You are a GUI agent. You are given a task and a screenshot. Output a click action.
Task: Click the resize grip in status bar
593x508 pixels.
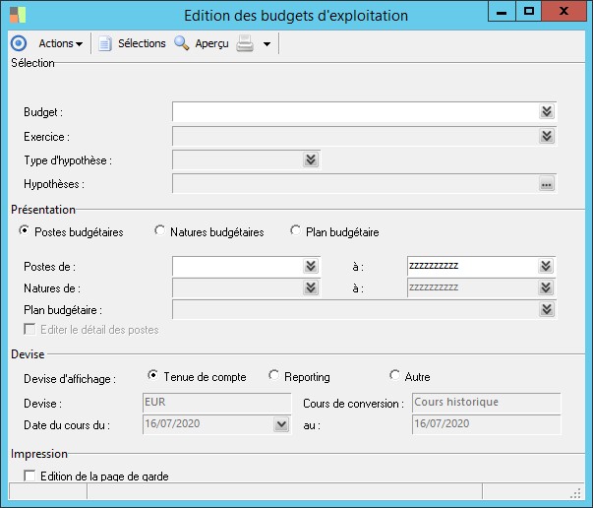(x=575, y=493)
